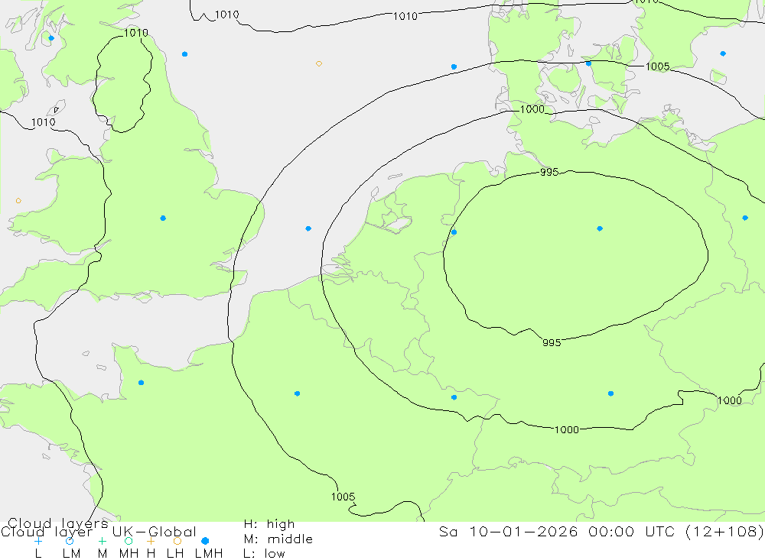This screenshot has width=765, height=560.
Task: Click the blue hollow circle LM legend symbol
Action: click(70, 541)
